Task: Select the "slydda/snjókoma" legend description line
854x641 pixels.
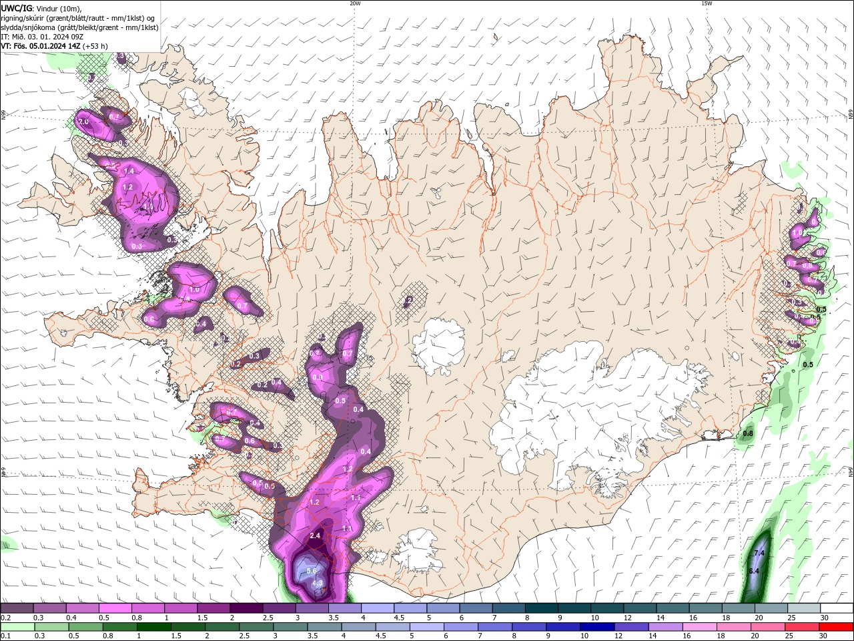Action: (x=80, y=27)
